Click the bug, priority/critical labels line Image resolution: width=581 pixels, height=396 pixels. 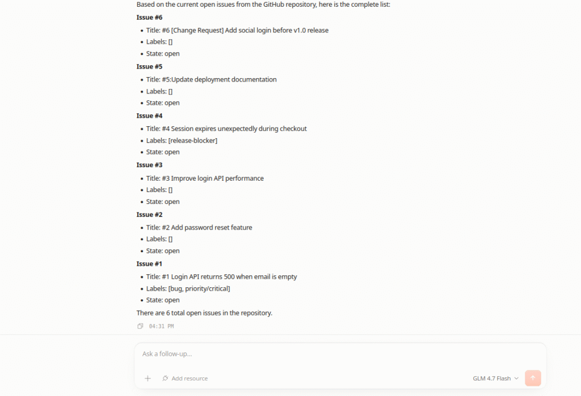[188, 289]
